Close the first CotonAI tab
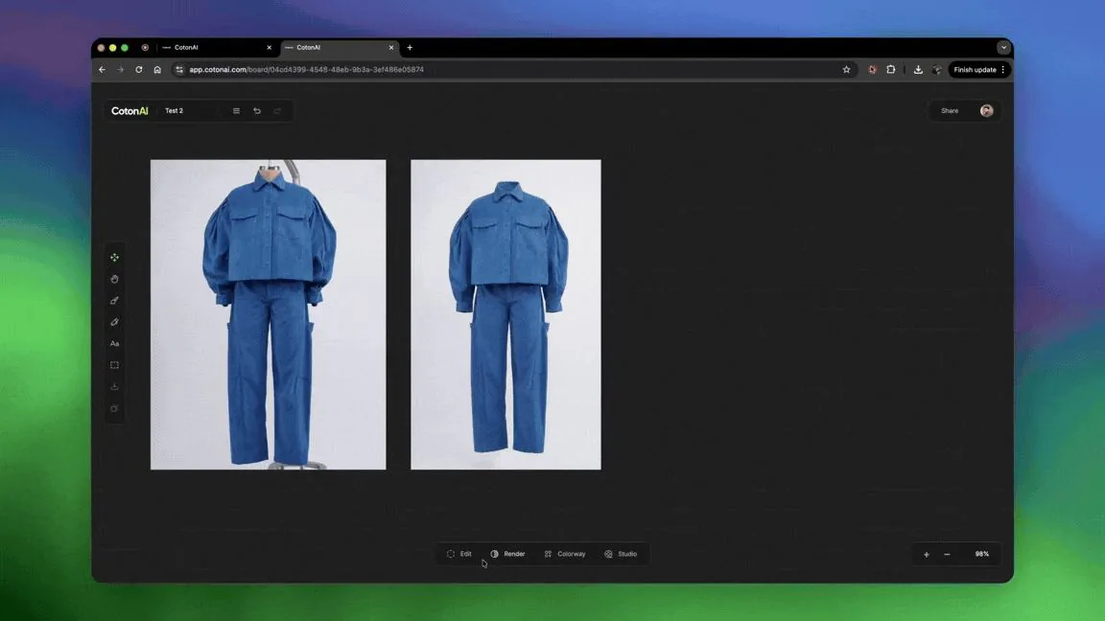 269,47
